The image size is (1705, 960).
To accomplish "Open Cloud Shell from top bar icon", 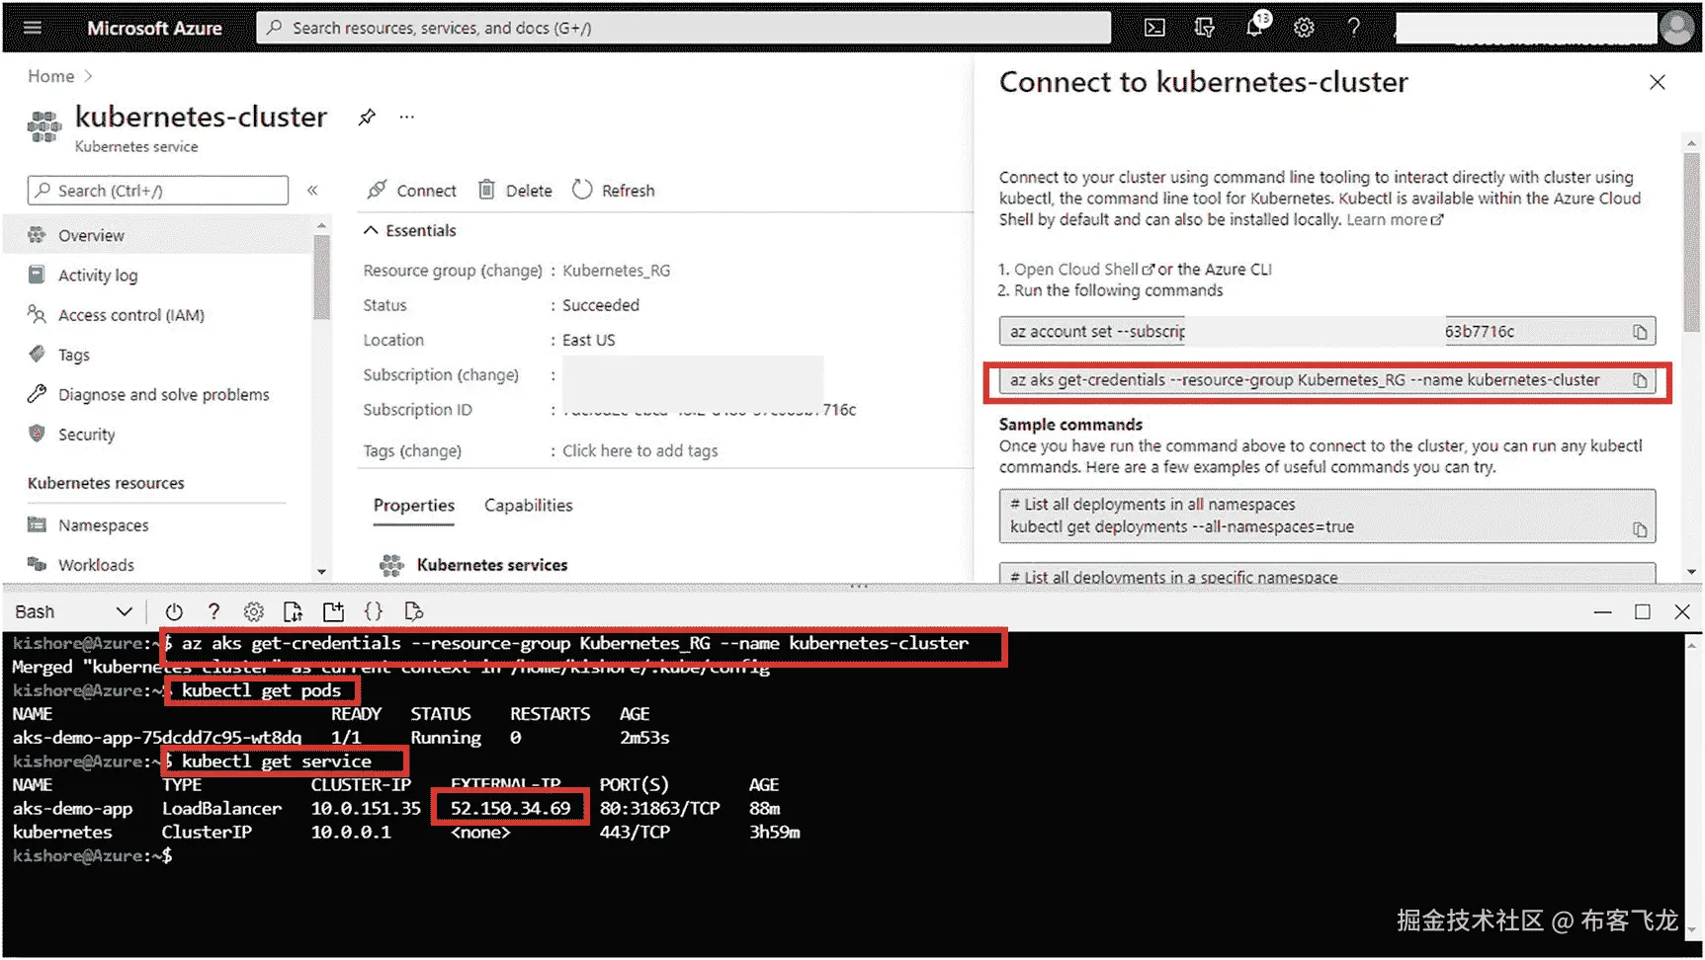I will coord(1154,28).
